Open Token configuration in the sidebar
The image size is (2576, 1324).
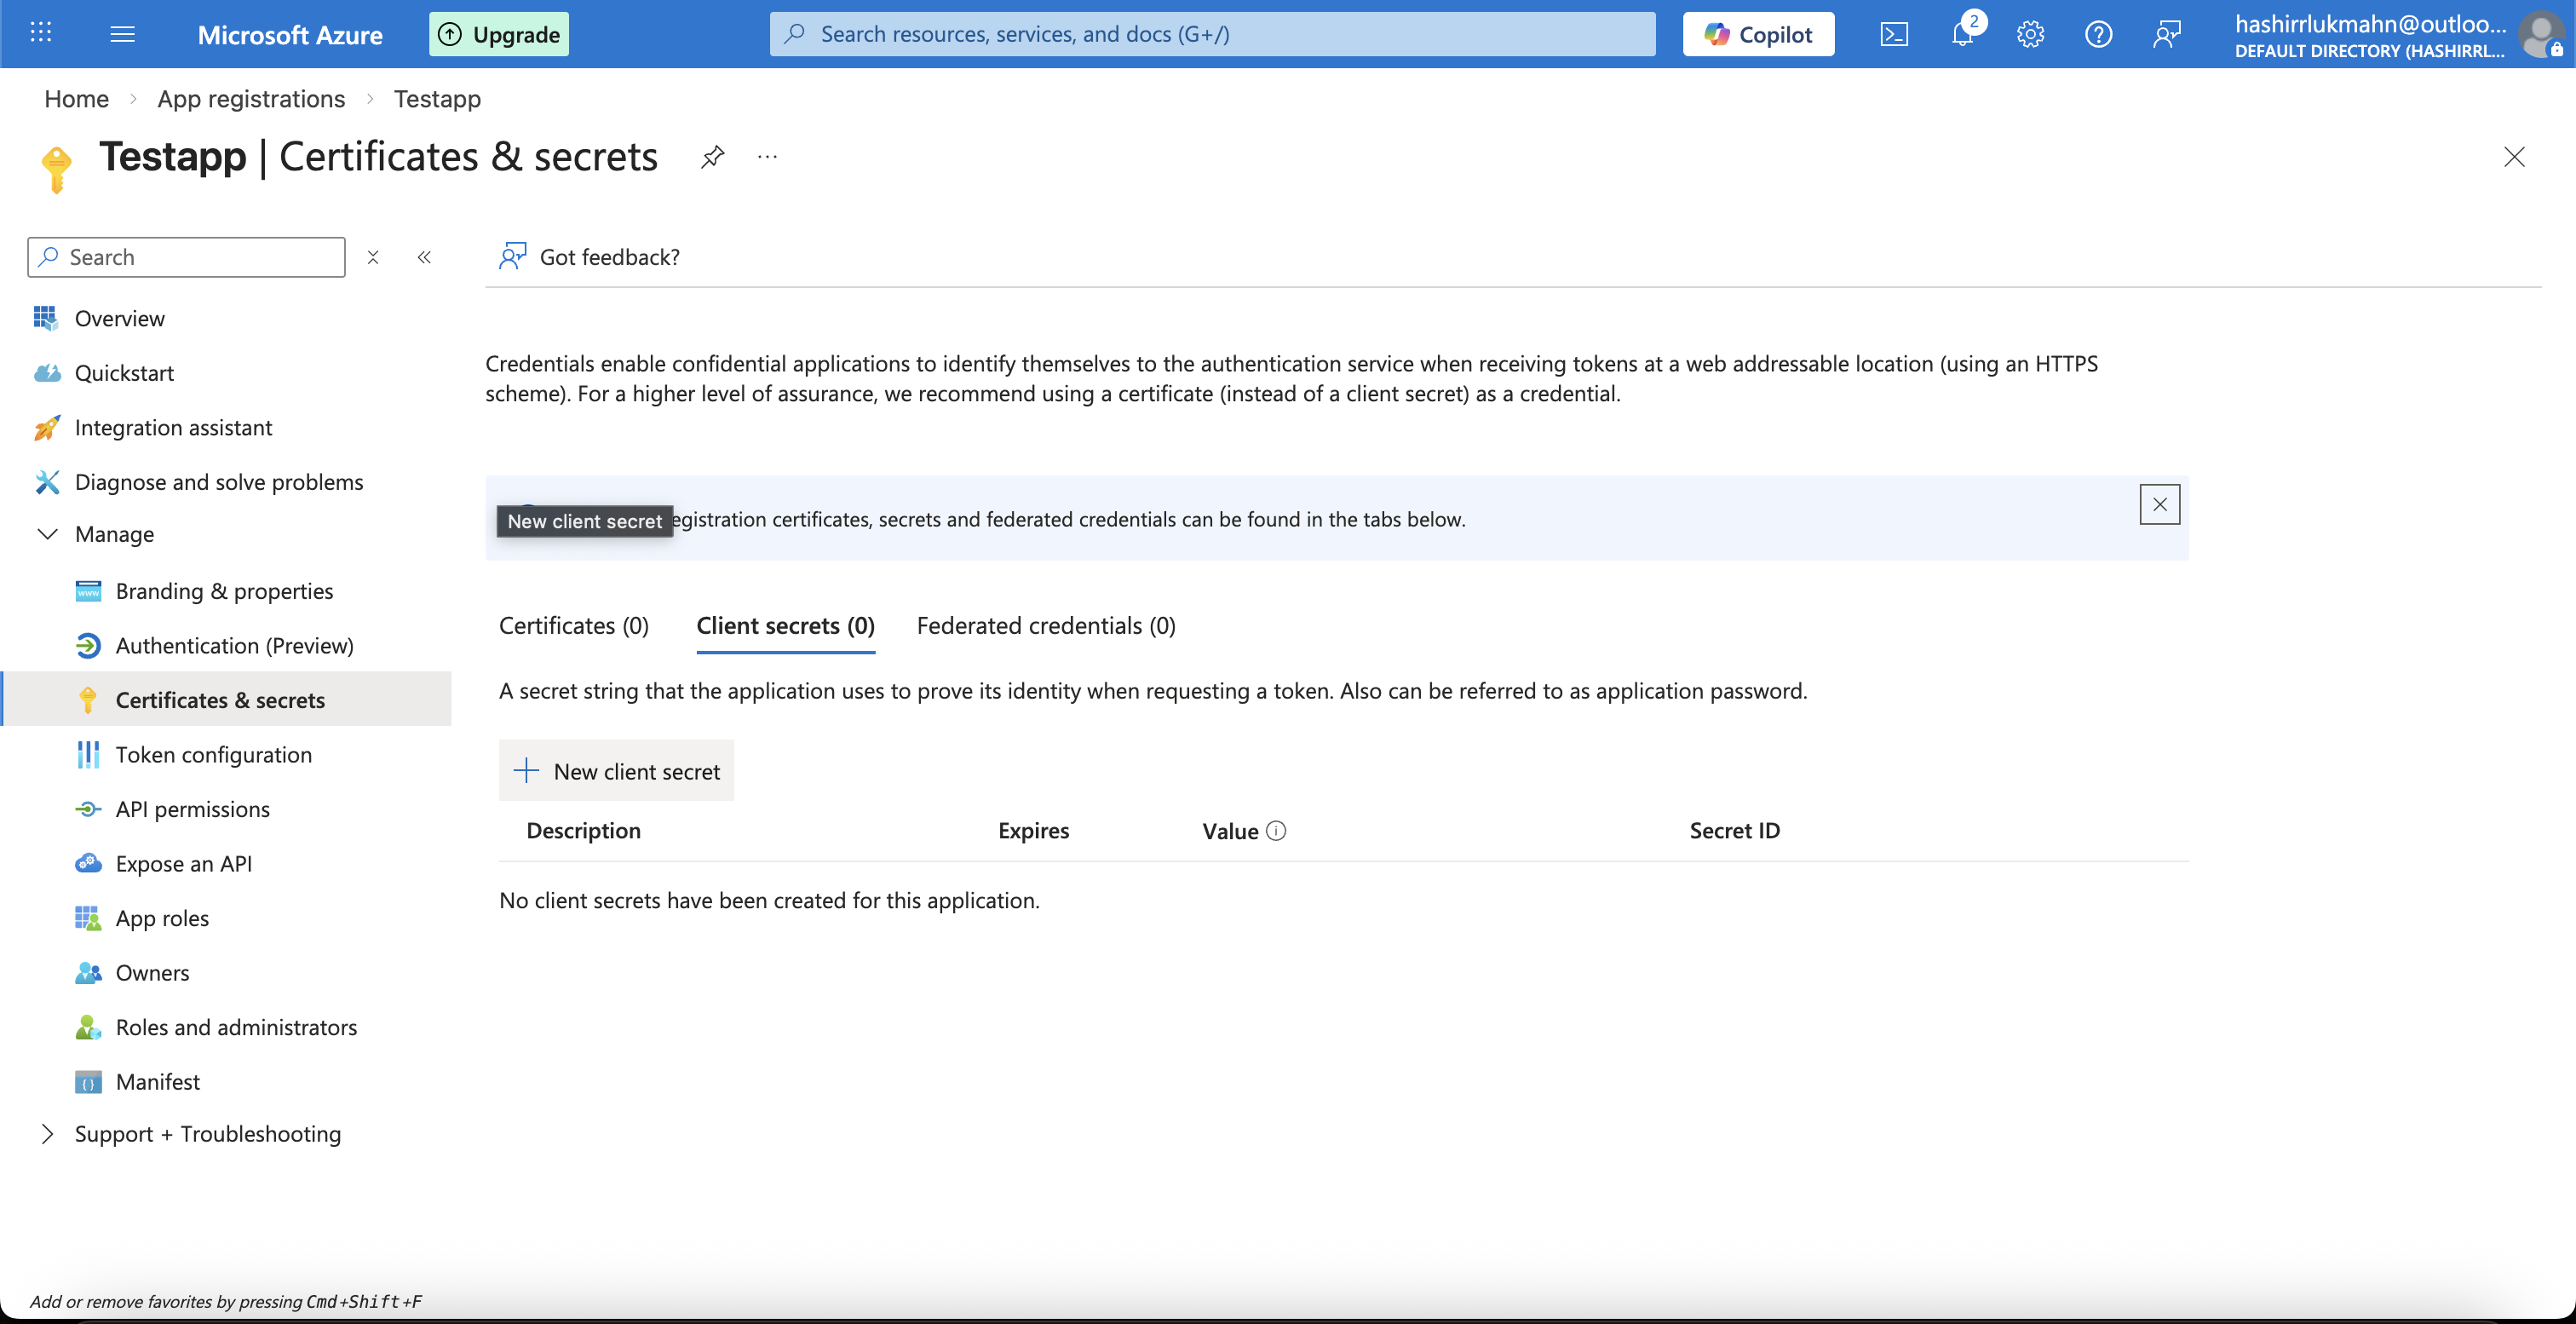point(214,755)
